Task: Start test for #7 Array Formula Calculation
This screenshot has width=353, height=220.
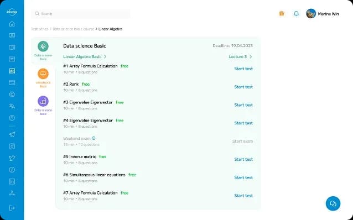Action: click(243, 196)
